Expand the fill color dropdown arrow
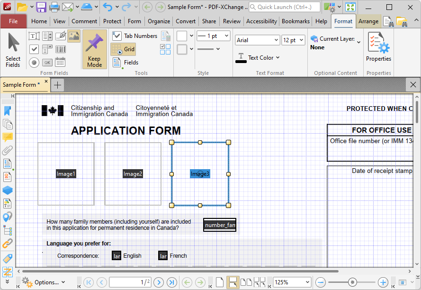This screenshot has height=290, width=421. 191,36
